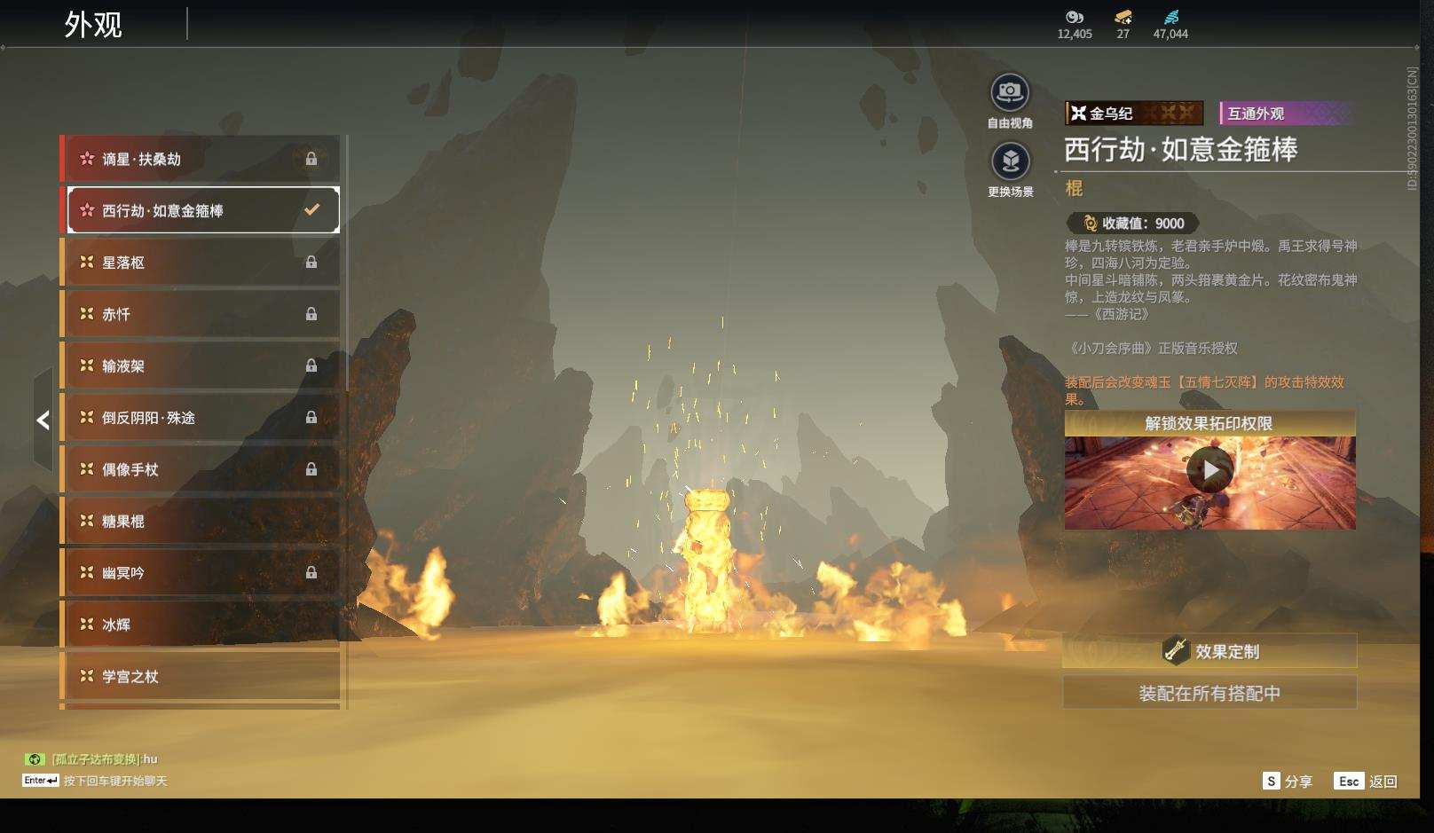The height and width of the screenshot is (833, 1434).
Task: Click the 《小刀会序曲》正版音乐授权 text
Action: 1152,349
